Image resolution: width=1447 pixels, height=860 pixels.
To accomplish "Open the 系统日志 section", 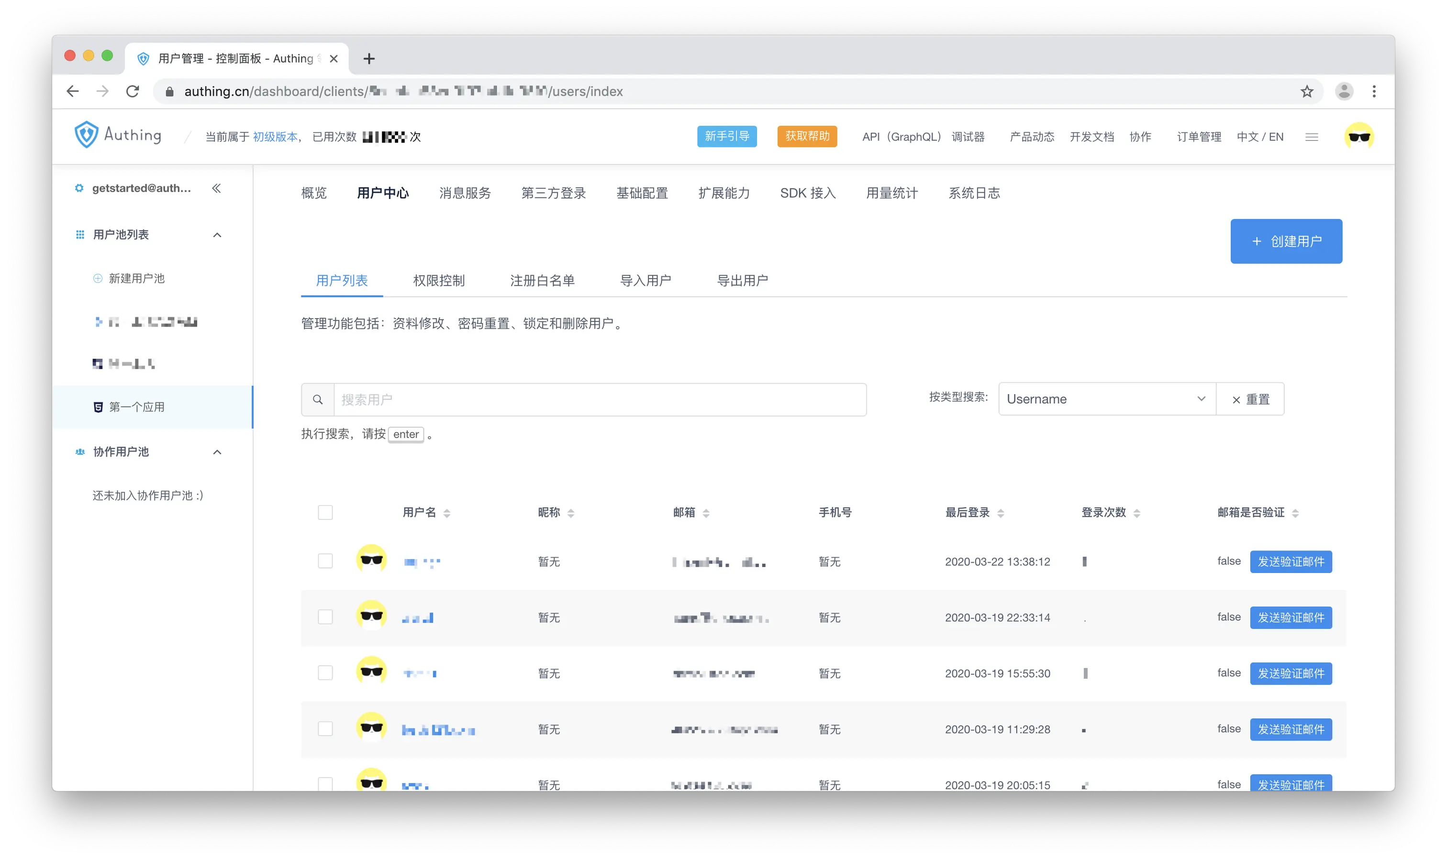I will click(x=974, y=192).
